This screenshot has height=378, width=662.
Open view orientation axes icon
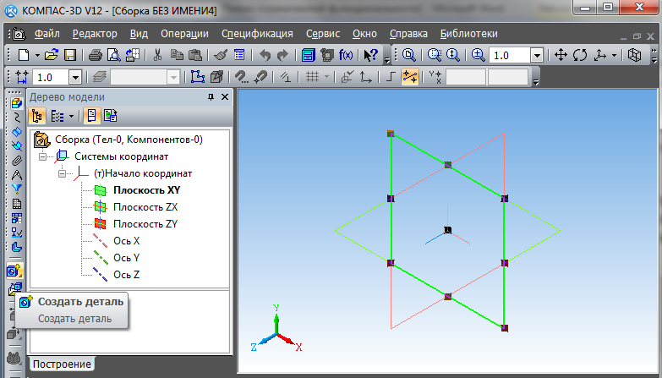pyautogui.click(x=600, y=55)
